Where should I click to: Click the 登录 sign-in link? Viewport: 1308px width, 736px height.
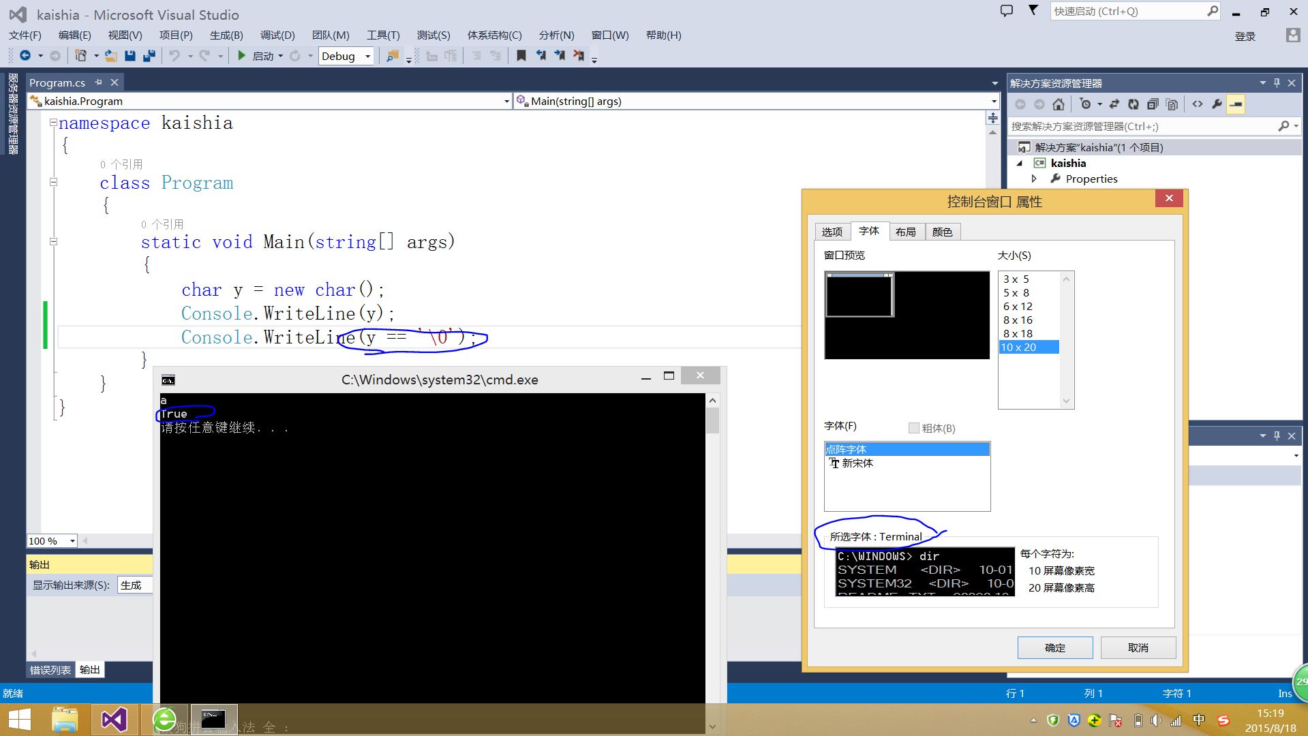tap(1245, 36)
